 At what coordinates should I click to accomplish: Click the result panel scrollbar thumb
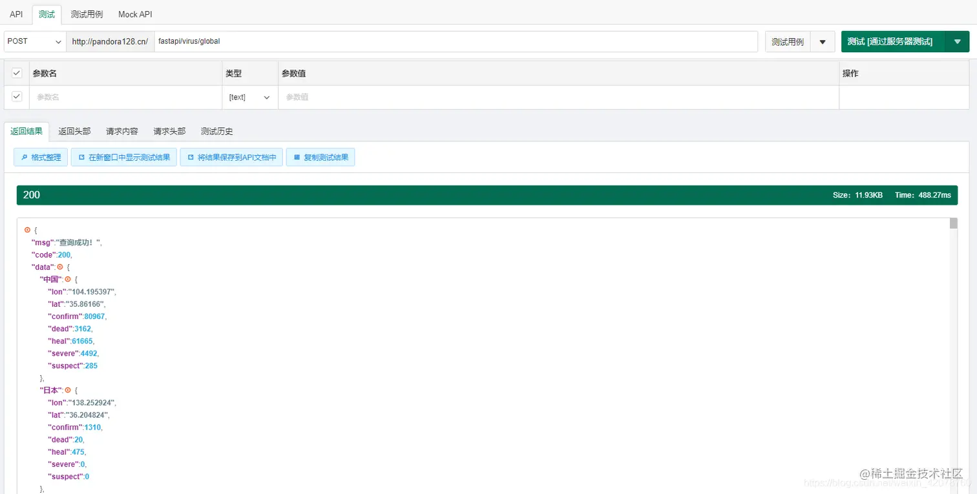[x=953, y=223]
